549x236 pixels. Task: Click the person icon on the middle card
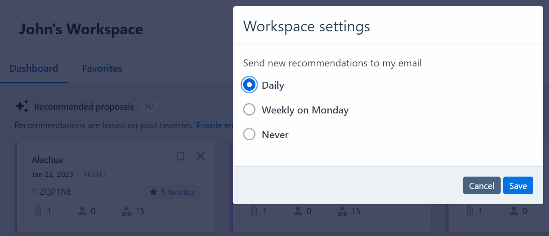(298, 211)
